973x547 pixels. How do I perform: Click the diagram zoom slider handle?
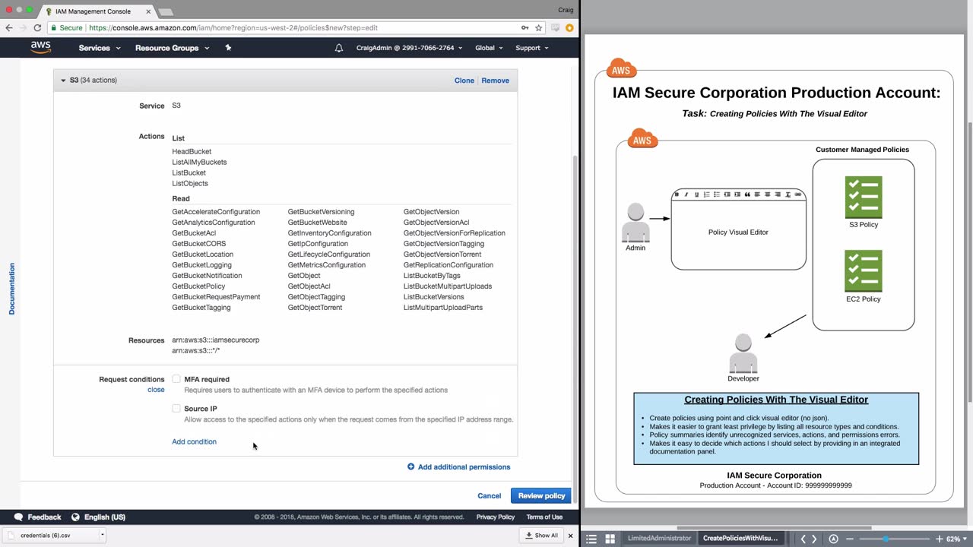(x=886, y=539)
